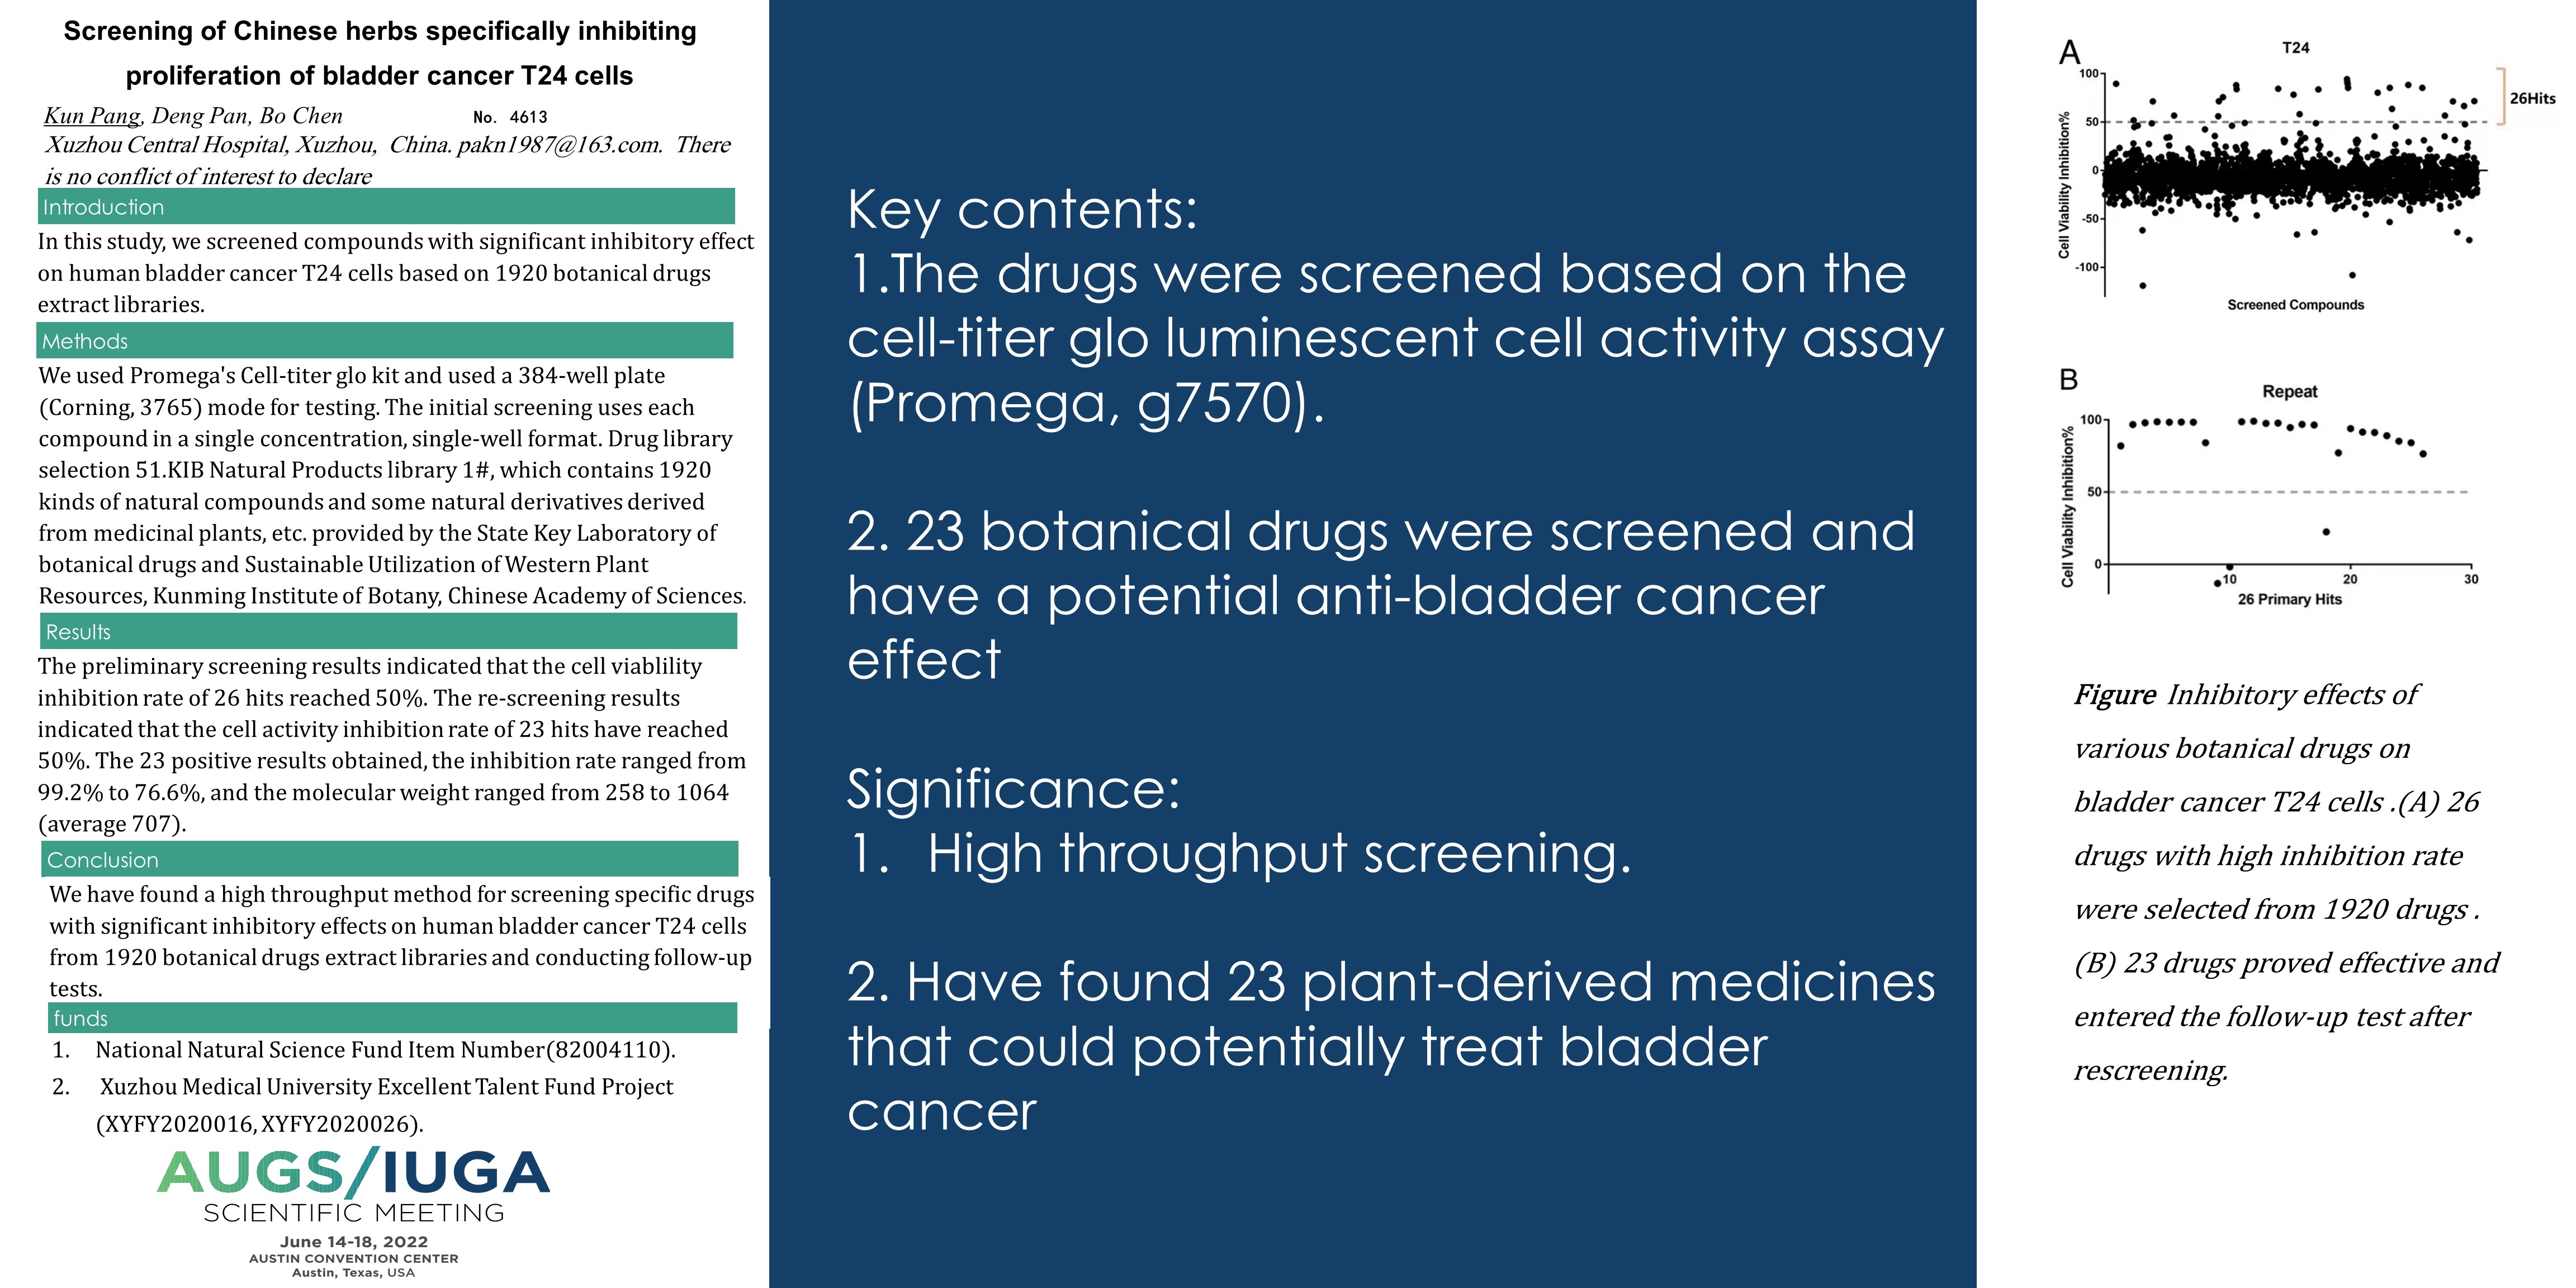The height and width of the screenshot is (1288, 2576).
Task: Select the green Methods section header
Action: click(x=385, y=341)
